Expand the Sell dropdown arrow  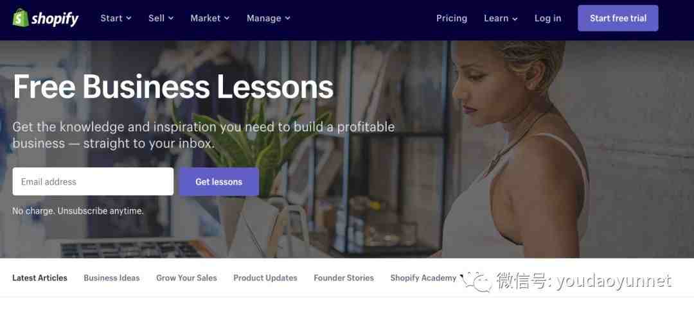pos(171,18)
